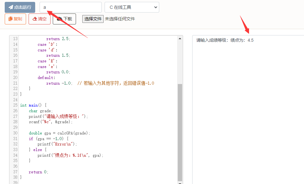Click the 选择文件 choose file button
Image resolution: width=304 pixels, height=184 pixels.
click(93, 19)
